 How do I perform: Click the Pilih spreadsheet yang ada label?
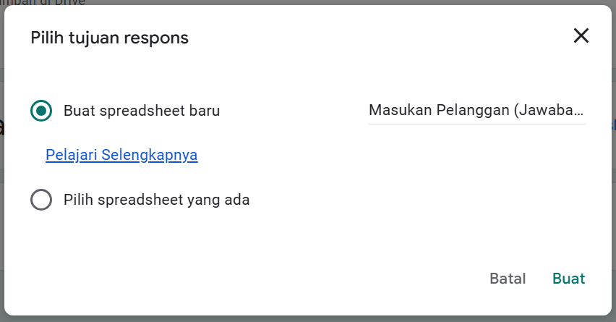(156, 200)
